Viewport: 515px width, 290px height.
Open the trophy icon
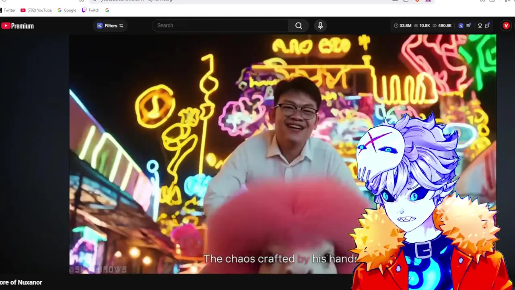click(480, 26)
